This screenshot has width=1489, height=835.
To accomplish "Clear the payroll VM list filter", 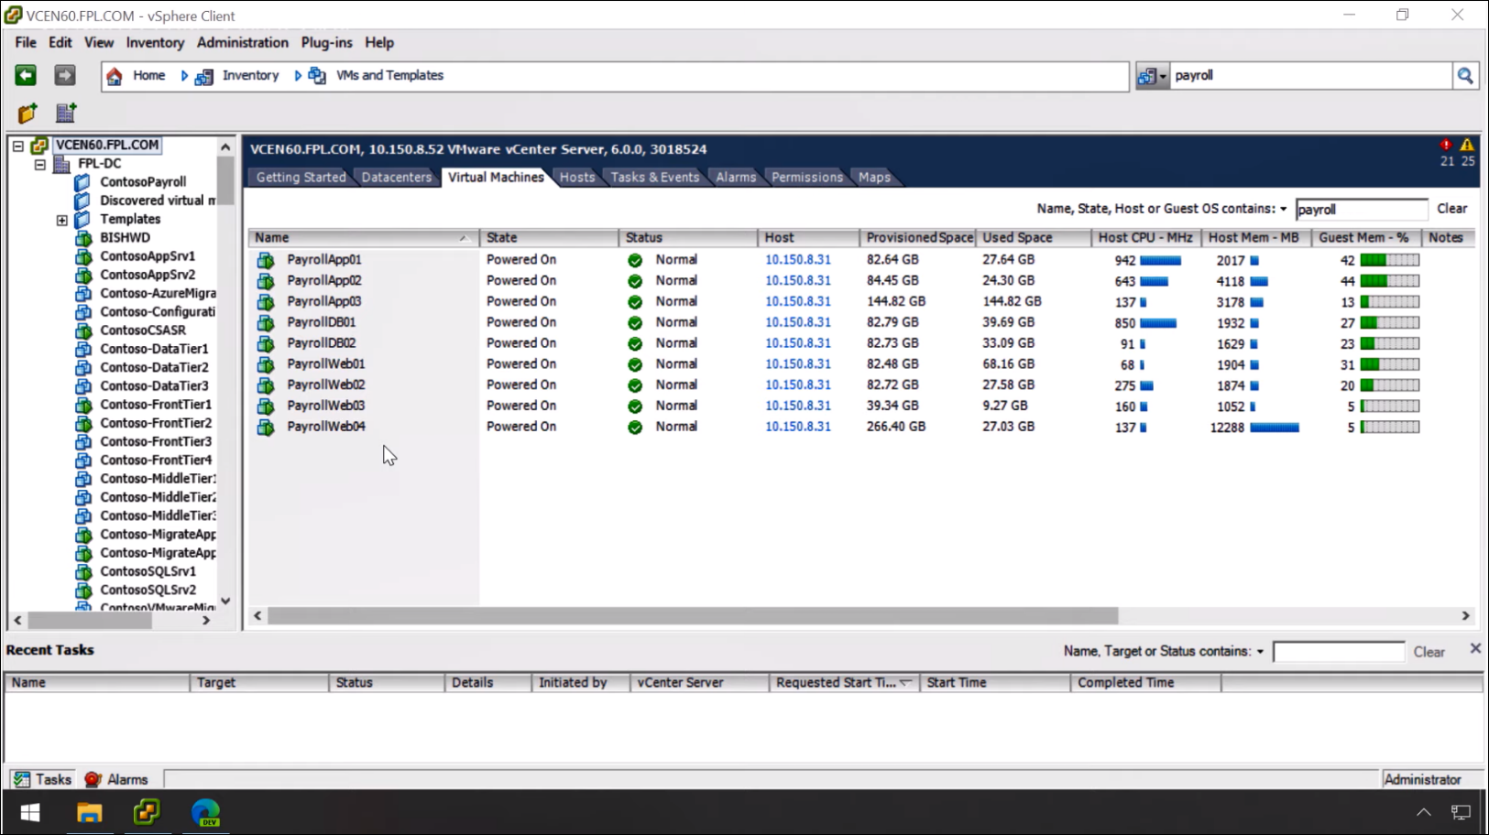I will tap(1451, 209).
